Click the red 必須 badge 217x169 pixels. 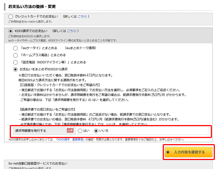70,131
